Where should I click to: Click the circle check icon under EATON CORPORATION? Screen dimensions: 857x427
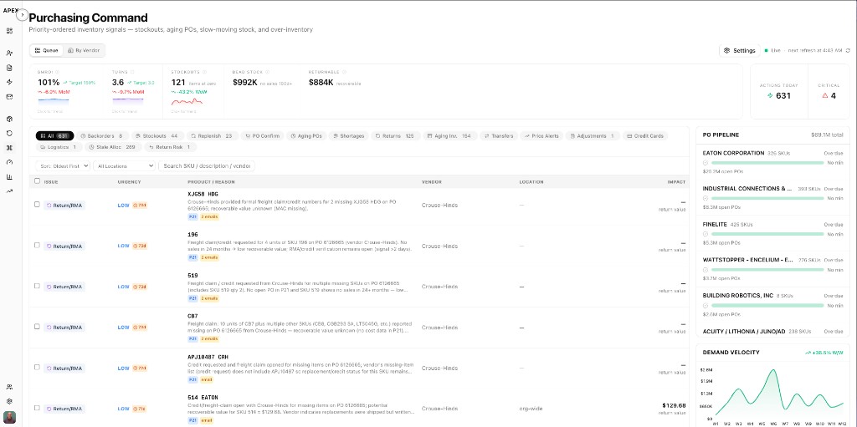point(705,163)
